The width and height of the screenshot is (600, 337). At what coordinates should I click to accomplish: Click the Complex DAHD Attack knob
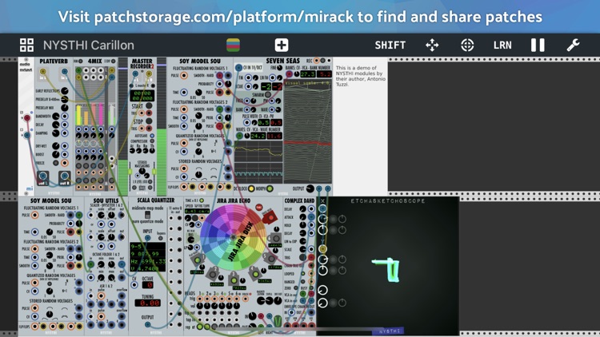302,217
